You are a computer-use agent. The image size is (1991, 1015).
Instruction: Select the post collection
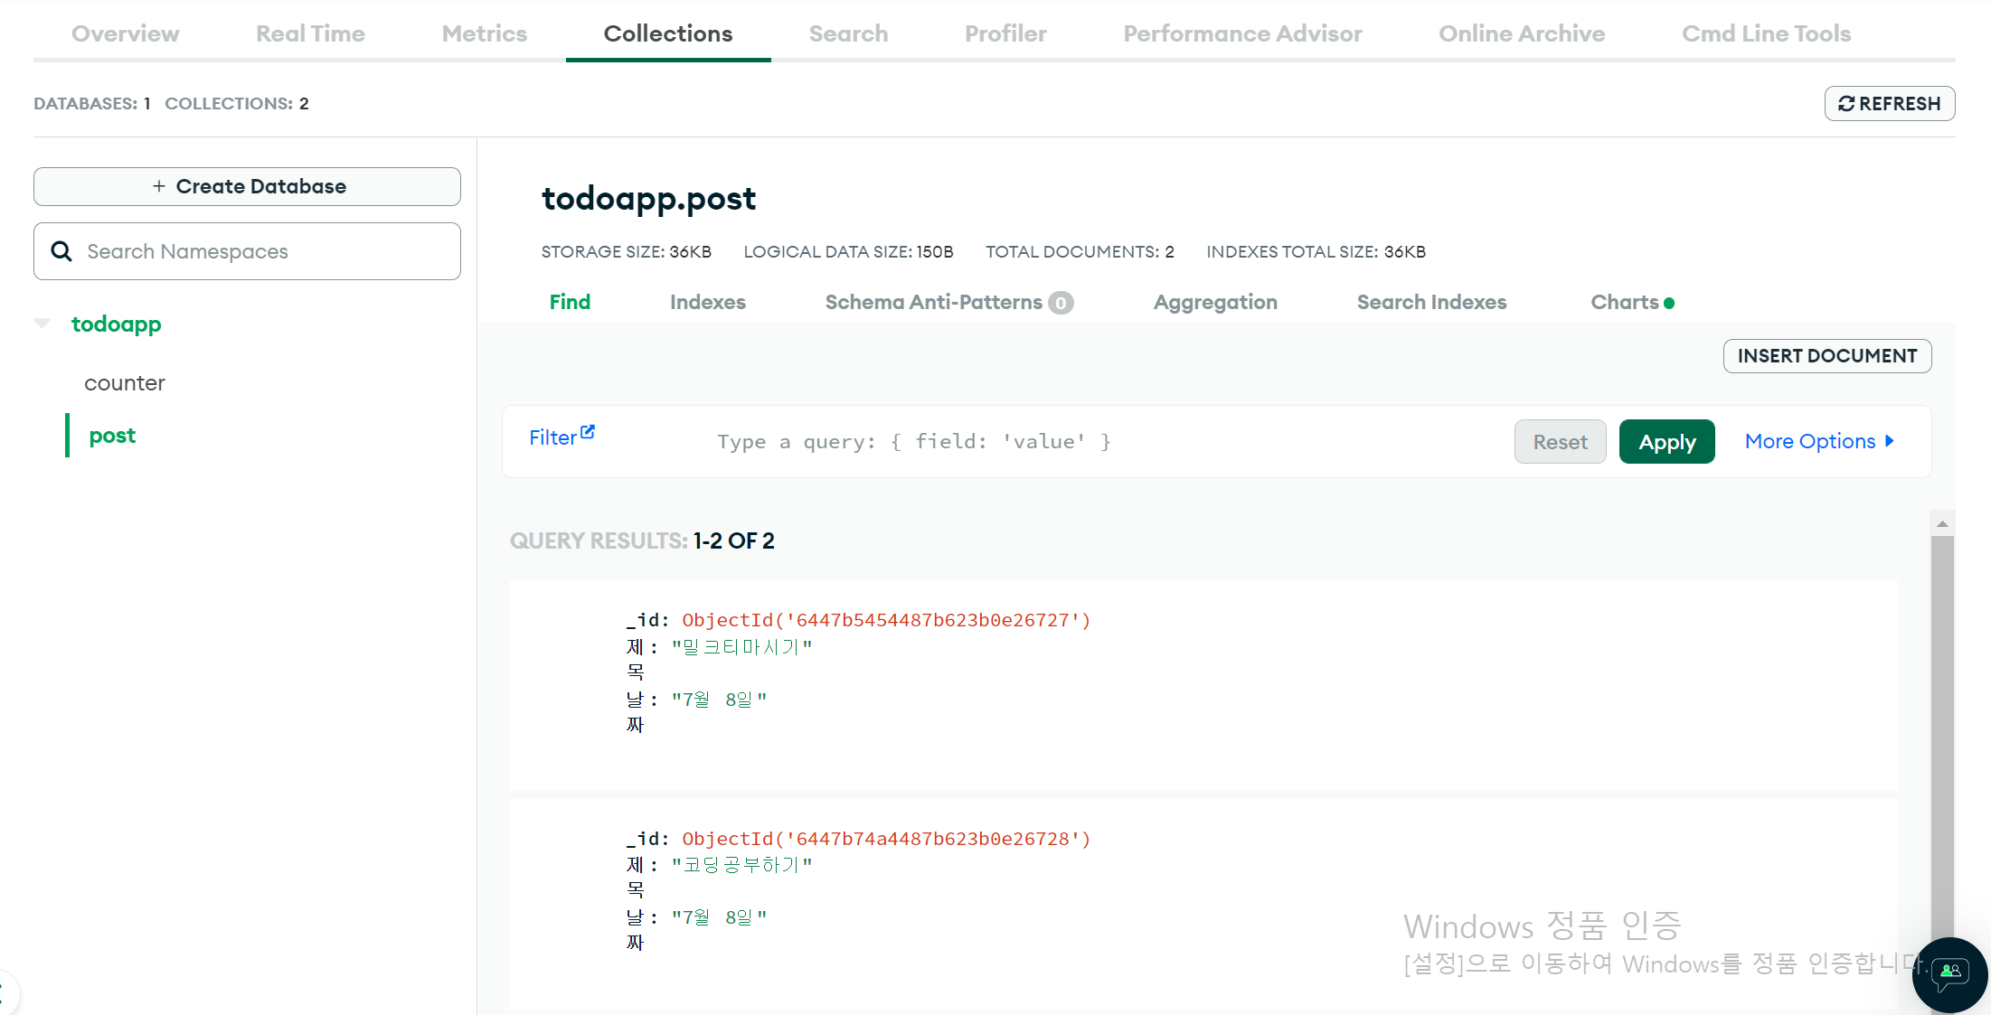click(x=112, y=436)
